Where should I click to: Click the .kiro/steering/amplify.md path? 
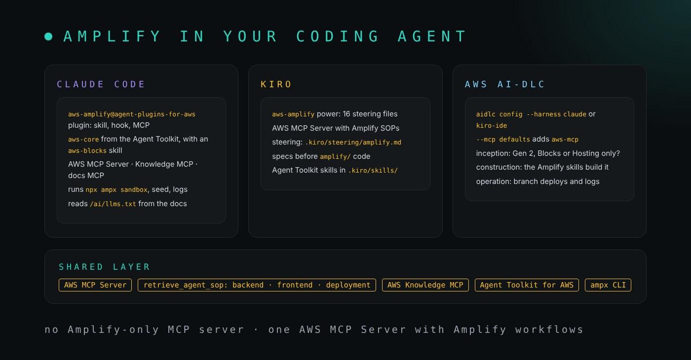pos(353,143)
